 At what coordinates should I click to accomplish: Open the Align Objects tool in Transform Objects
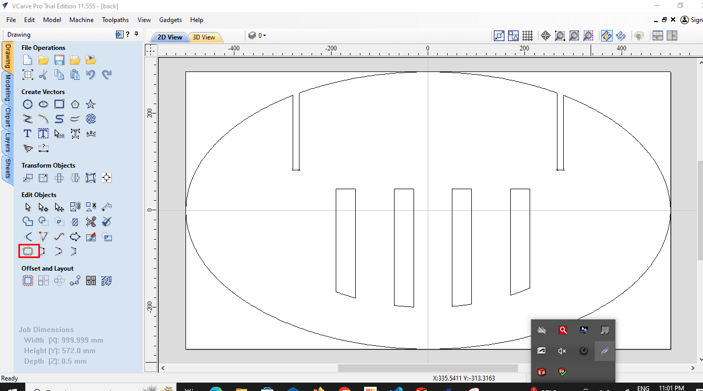pyautogui.click(x=107, y=178)
